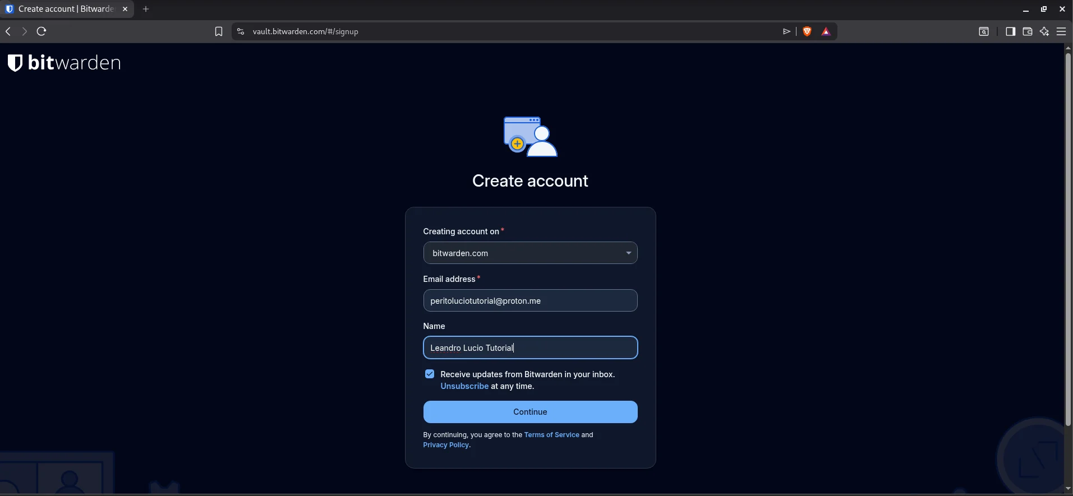
Task: Click the Bitwarden logo
Action: coord(64,63)
